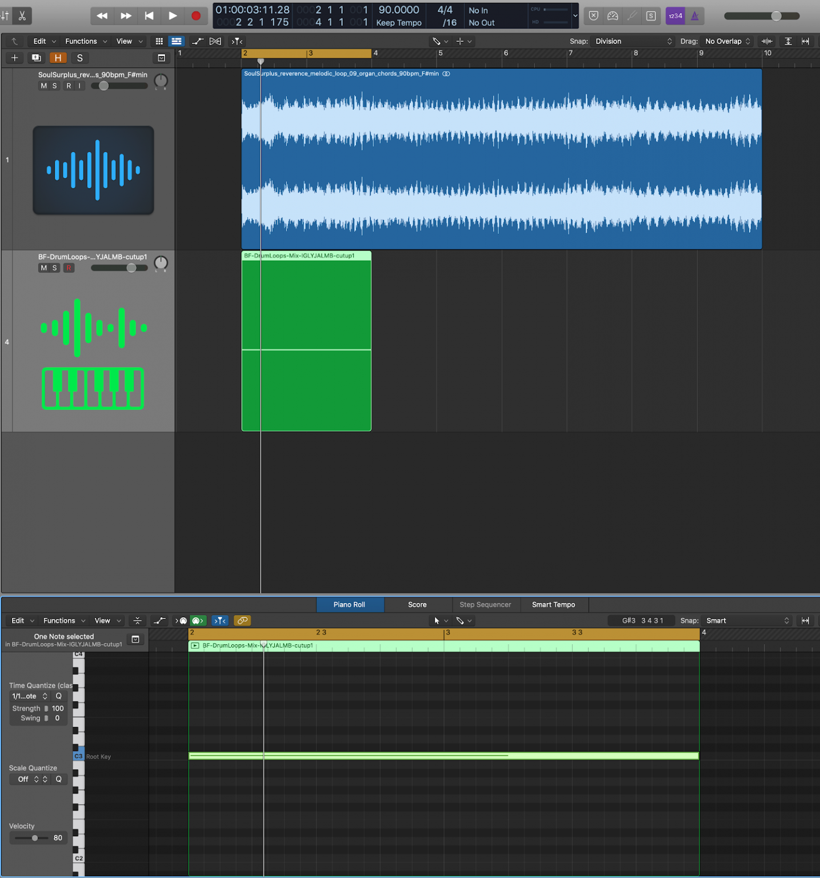Record-enable the SoulSurplus track

click(x=69, y=86)
